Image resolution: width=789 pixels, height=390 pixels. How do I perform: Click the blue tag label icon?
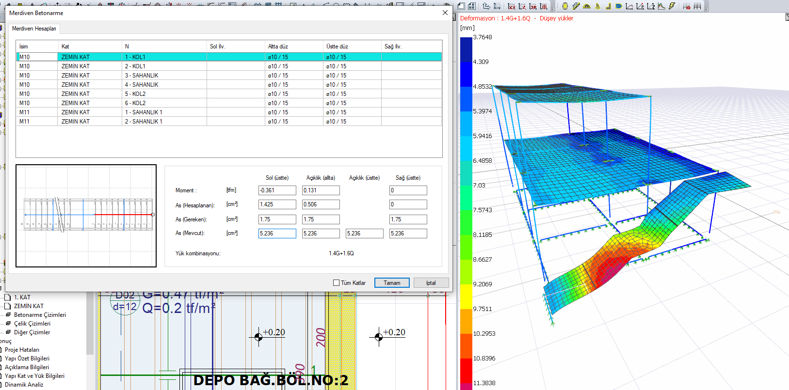[619, 6]
